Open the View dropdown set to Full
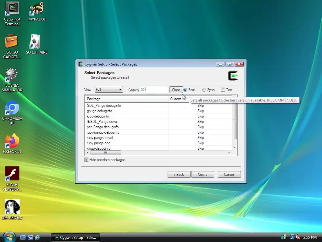Image resolution: width=322 pixels, height=242 pixels. point(108,89)
